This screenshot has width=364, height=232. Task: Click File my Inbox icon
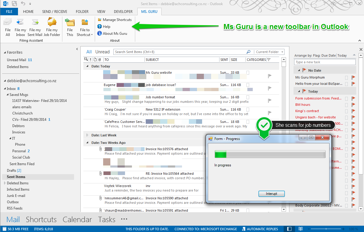(20, 22)
